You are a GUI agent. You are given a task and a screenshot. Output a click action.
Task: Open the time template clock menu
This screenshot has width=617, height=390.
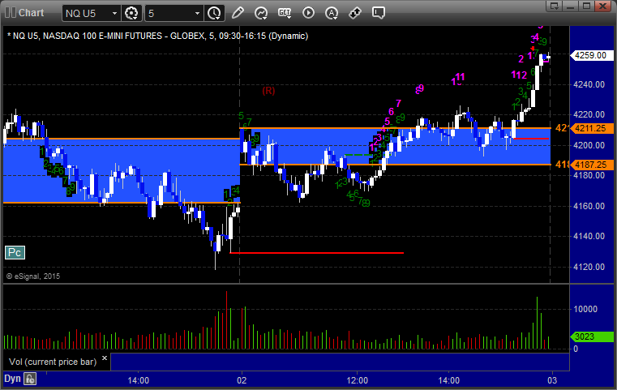click(214, 13)
